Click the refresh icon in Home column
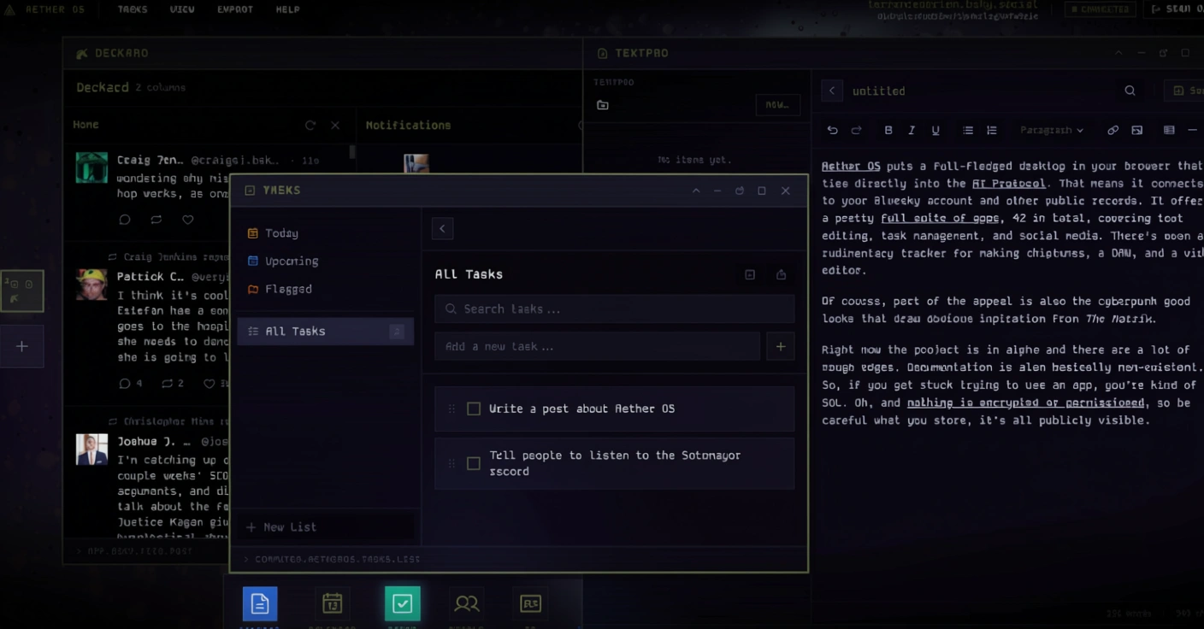The height and width of the screenshot is (629, 1204). (310, 126)
